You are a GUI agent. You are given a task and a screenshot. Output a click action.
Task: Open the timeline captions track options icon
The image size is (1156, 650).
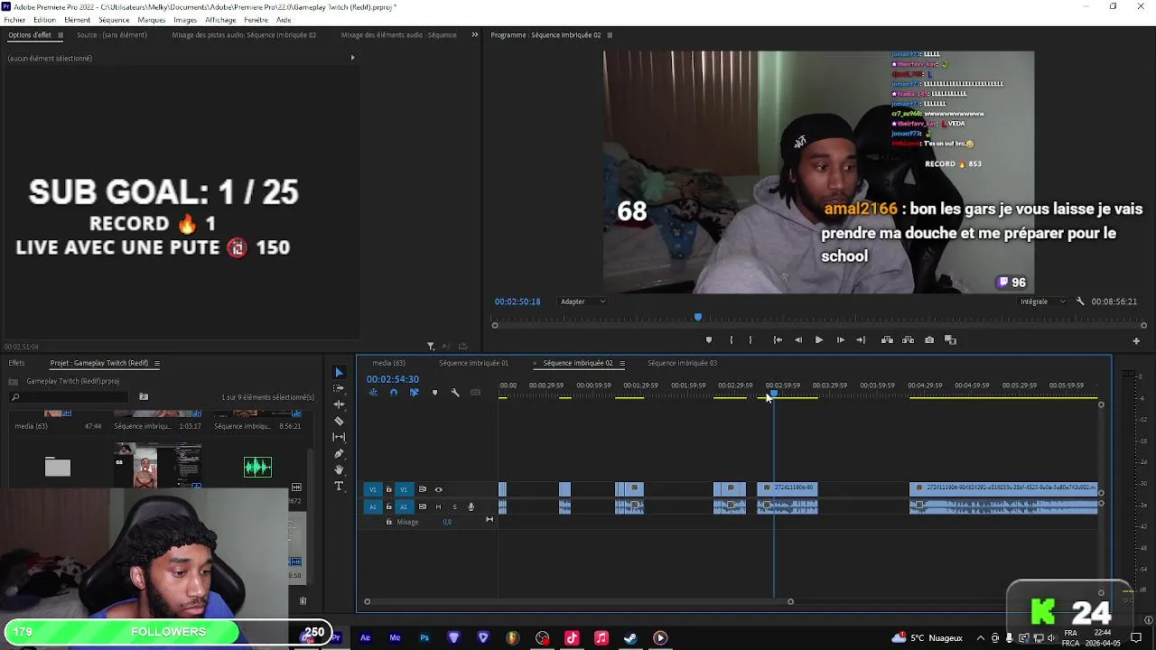[475, 393]
